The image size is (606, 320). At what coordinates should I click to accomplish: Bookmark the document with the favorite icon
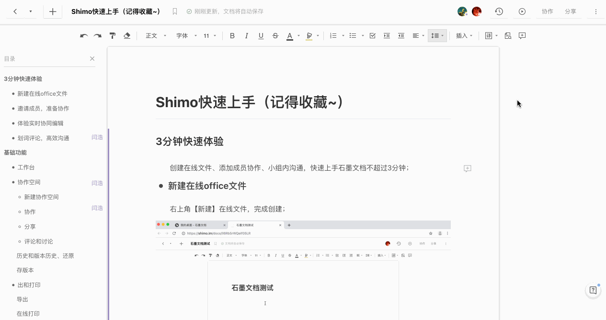tap(175, 11)
